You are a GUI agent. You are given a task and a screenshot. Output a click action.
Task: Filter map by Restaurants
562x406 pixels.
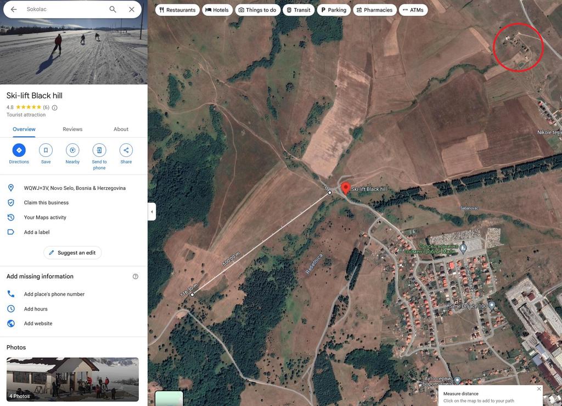click(177, 10)
